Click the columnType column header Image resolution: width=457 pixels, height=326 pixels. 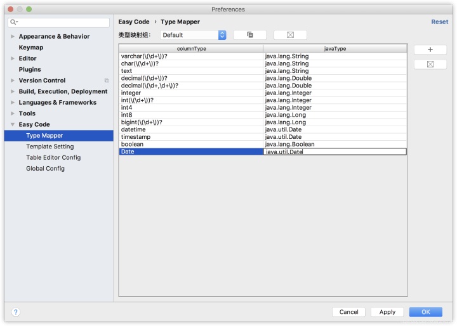pos(191,49)
